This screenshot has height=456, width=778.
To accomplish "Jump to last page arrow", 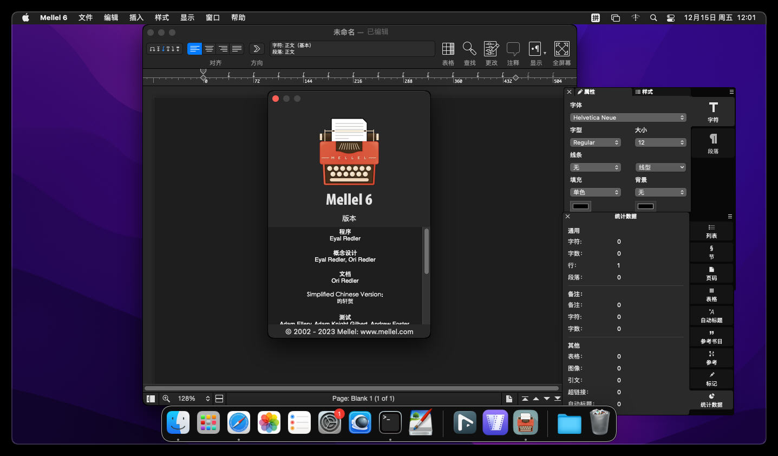I will click(x=558, y=399).
